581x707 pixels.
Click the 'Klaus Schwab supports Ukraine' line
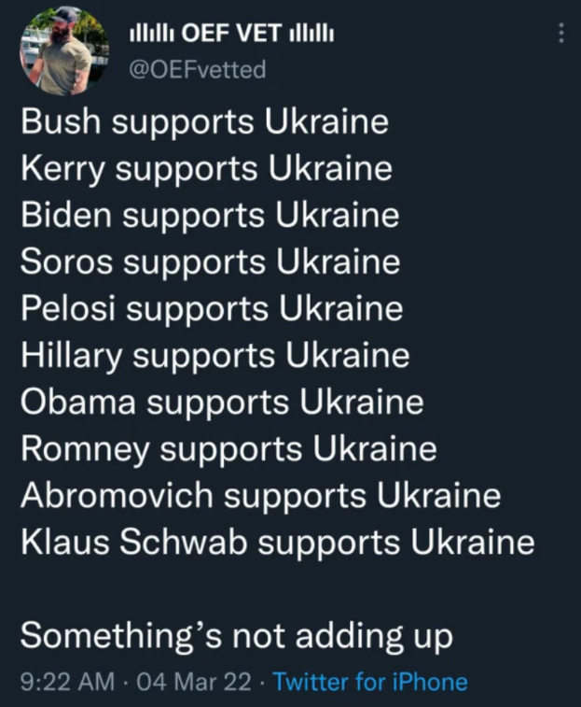(277, 543)
